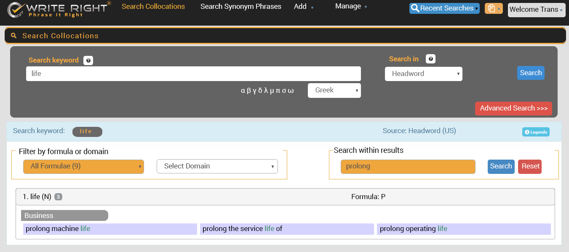Expand the All Formulae (9) filter

83,166
